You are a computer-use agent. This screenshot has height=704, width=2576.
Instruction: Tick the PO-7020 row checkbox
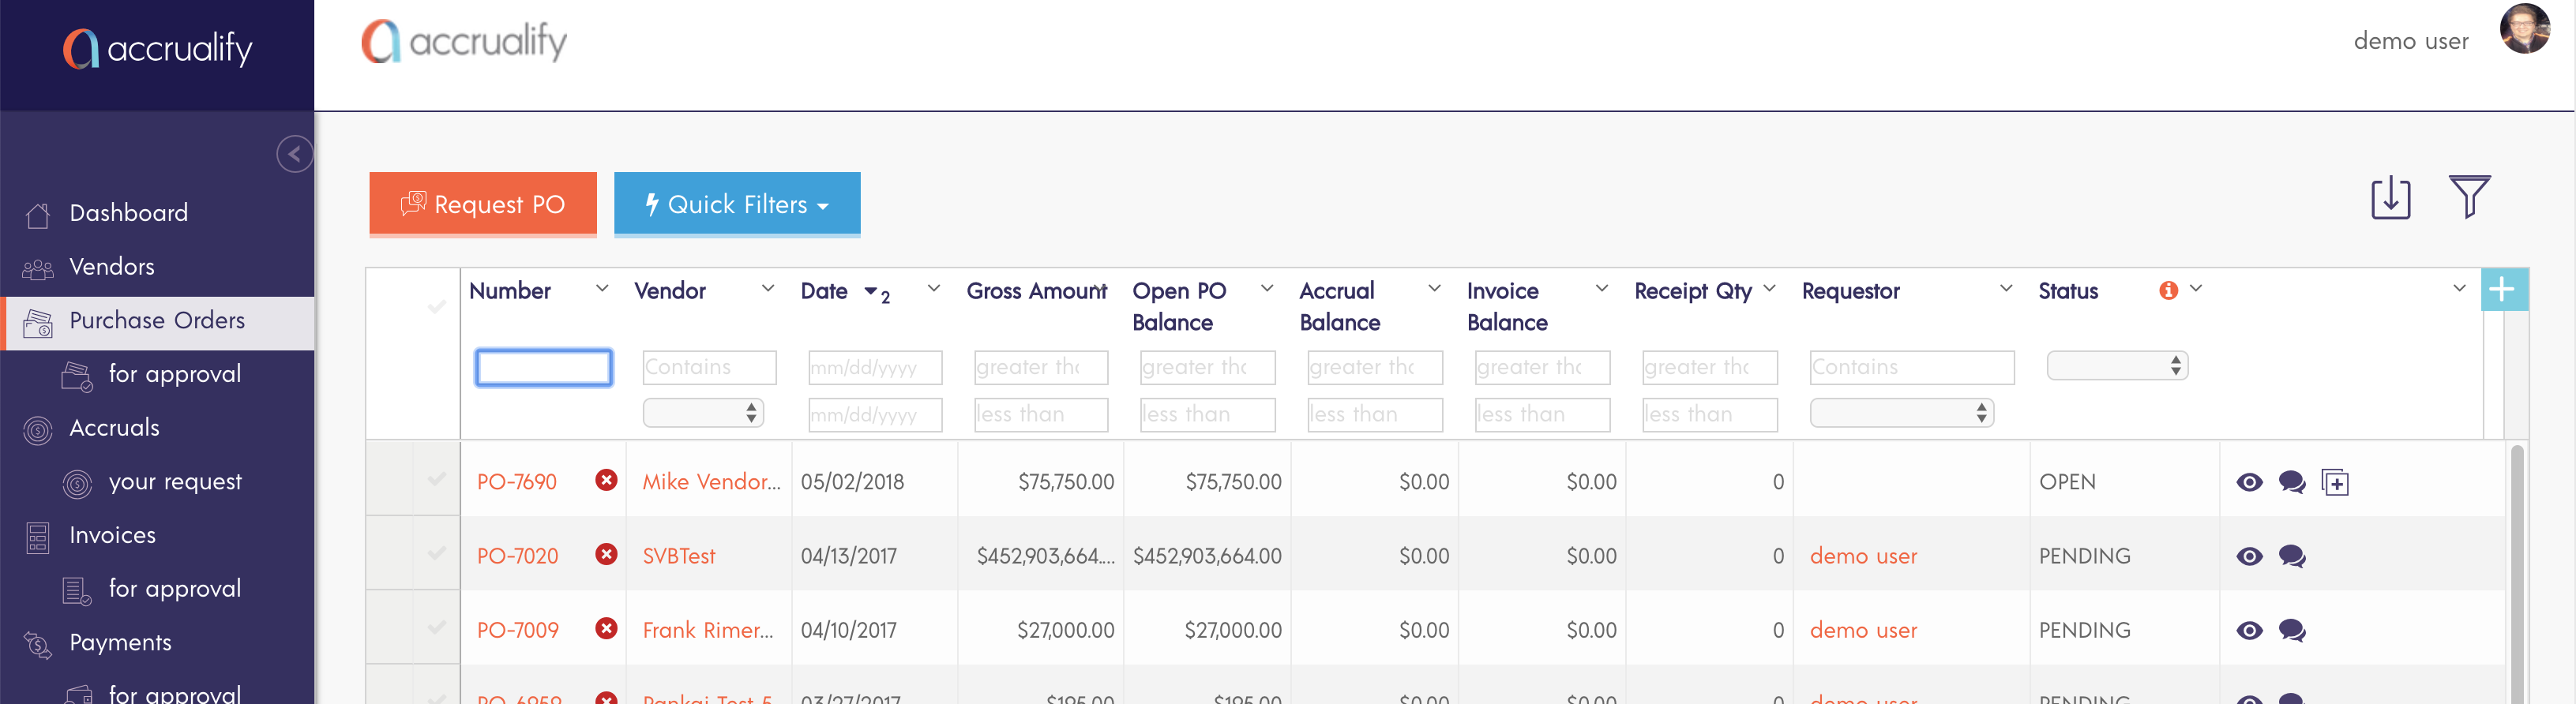pos(436,554)
